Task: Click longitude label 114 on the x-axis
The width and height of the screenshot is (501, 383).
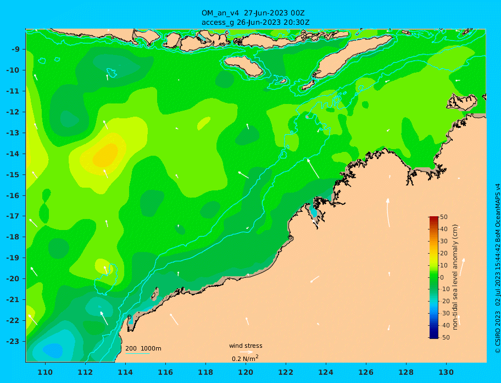Action: tap(125, 373)
